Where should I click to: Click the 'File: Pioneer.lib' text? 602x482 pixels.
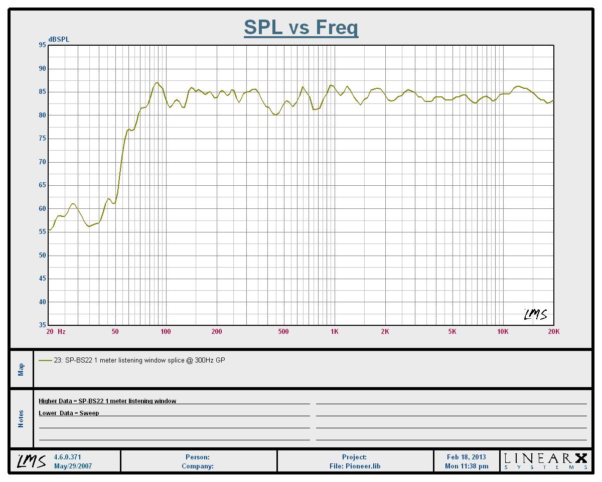[354, 466]
